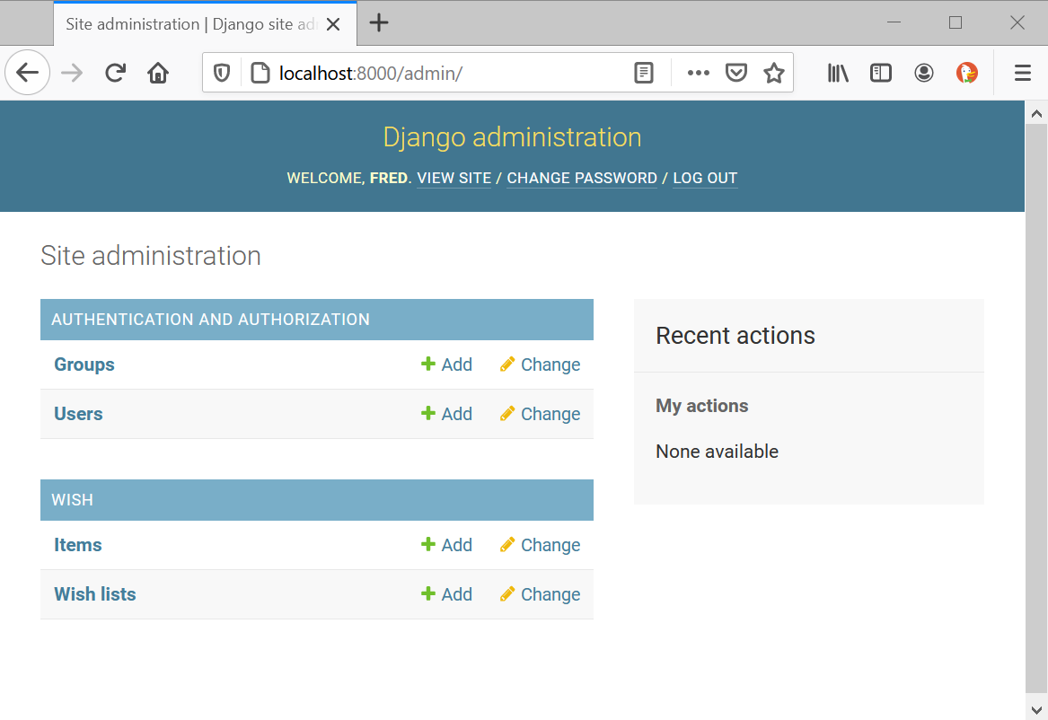The image size is (1048, 720).
Task: Reload the current page
Action: (115, 72)
